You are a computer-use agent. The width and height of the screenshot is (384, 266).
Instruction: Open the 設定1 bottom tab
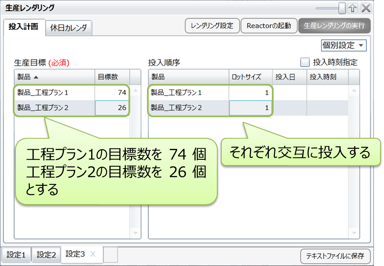[16, 255]
